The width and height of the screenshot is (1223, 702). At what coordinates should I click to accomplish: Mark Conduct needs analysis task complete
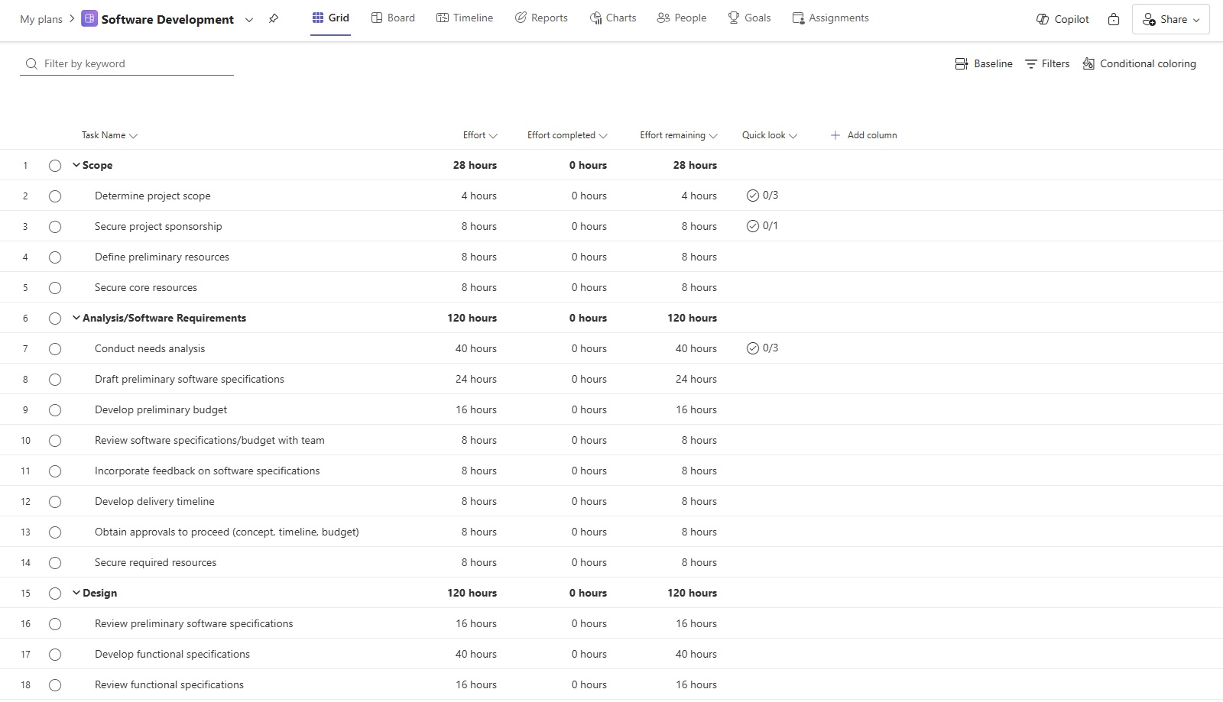[55, 349]
